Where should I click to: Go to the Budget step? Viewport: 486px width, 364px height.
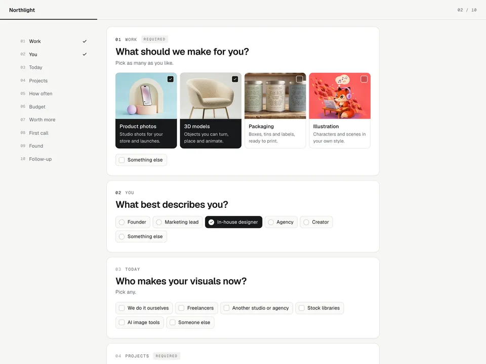(53, 107)
